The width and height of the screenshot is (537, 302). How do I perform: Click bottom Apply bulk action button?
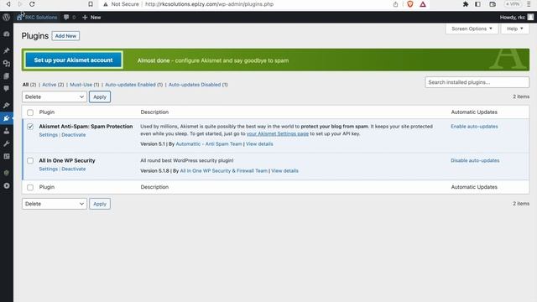(100, 204)
